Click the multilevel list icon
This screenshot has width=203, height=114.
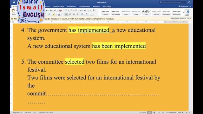pyautogui.click(x=76, y=10)
